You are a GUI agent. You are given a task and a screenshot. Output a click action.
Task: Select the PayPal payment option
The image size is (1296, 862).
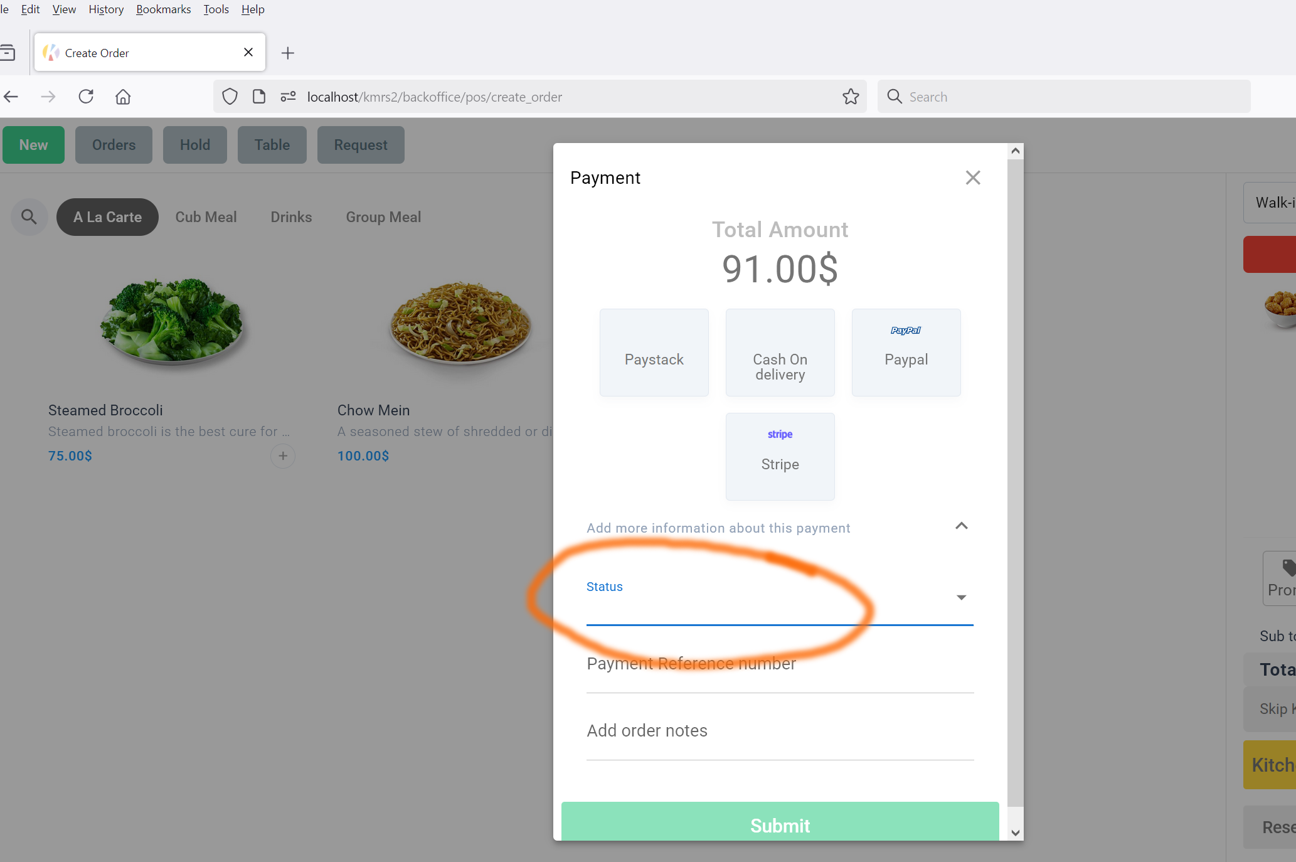point(906,352)
